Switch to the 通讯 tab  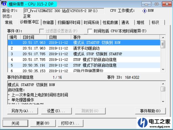[x=127, y=22]
